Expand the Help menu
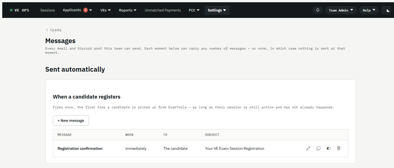Screen dimensions: 394x168 tap(369, 10)
